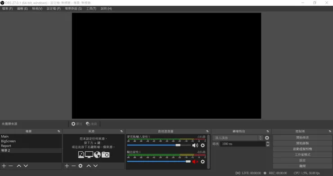Click the audio mixer vertical scrollbar

point(208,151)
